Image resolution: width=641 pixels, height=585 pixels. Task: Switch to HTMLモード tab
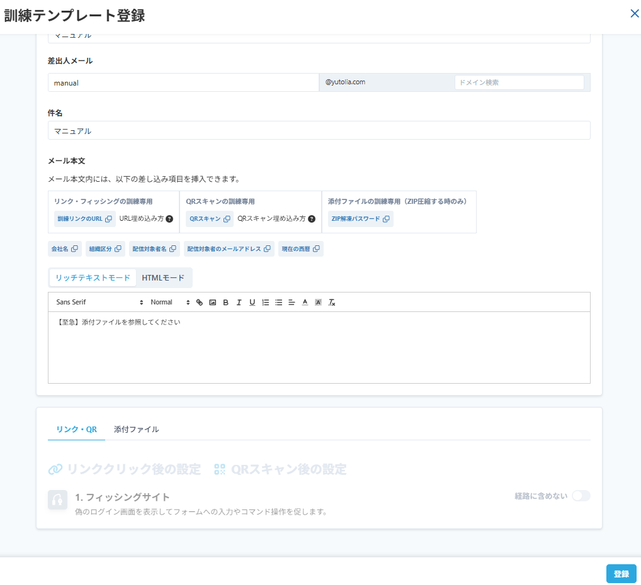coord(163,278)
